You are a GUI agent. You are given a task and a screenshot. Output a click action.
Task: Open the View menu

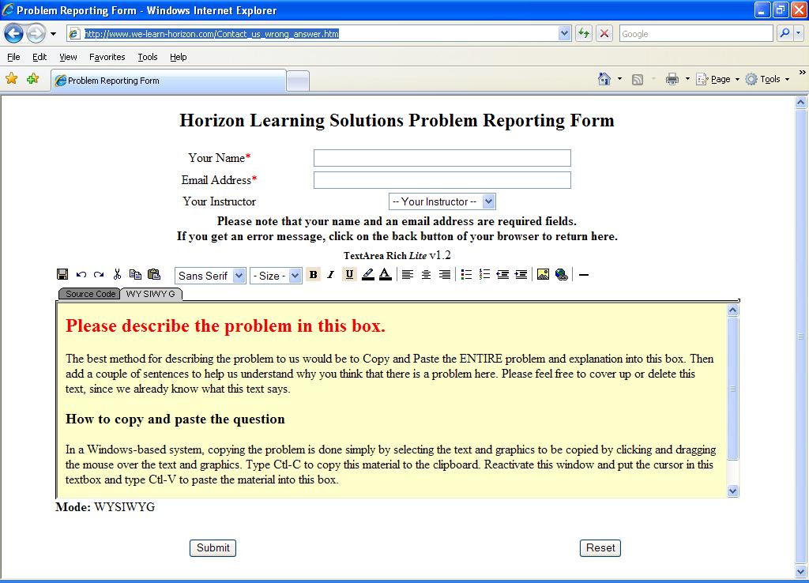click(68, 57)
